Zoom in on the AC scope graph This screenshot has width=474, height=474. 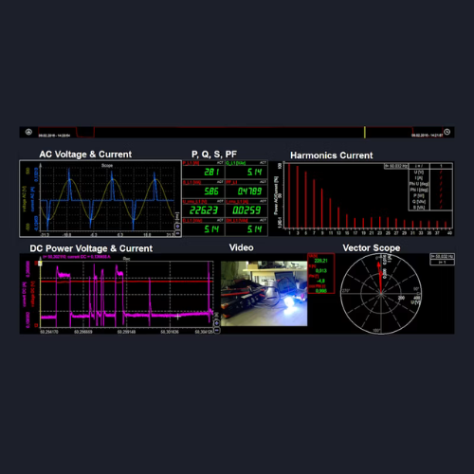point(178,227)
